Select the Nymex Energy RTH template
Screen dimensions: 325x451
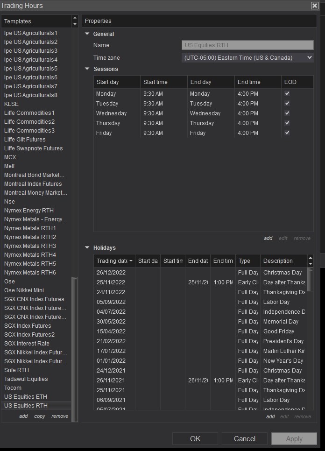[x=36, y=210]
